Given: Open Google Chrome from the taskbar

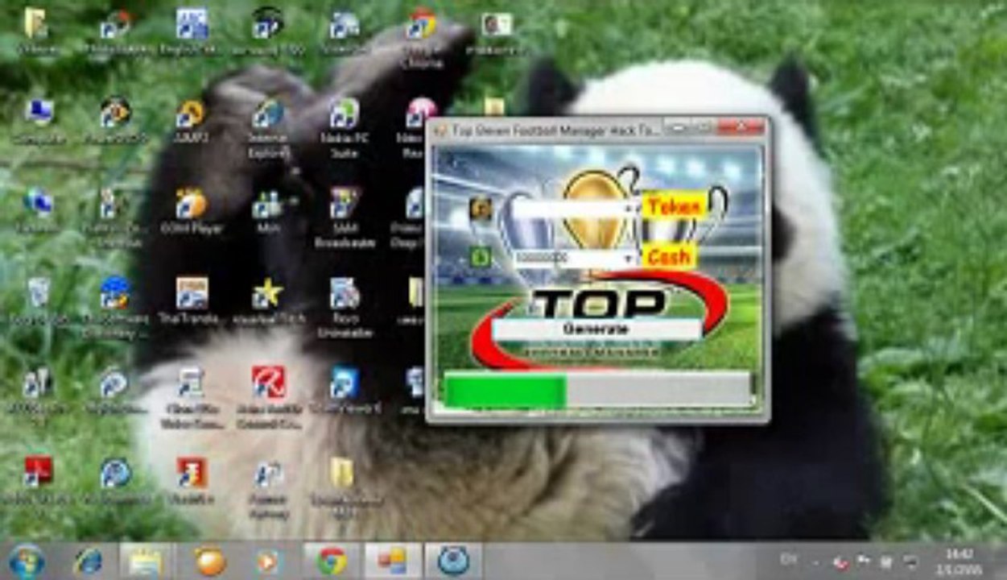Looking at the screenshot, I should point(332,561).
